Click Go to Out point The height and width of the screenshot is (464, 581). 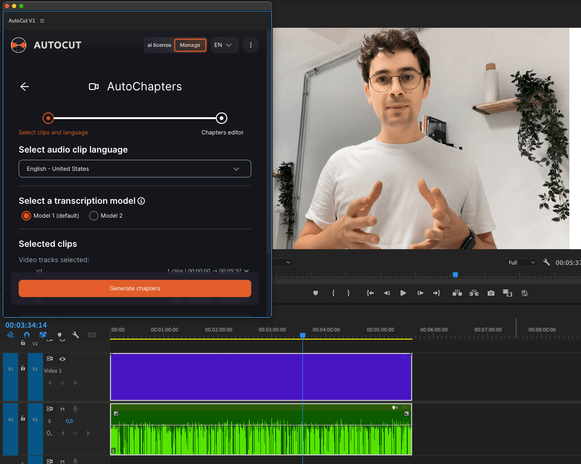pos(436,293)
